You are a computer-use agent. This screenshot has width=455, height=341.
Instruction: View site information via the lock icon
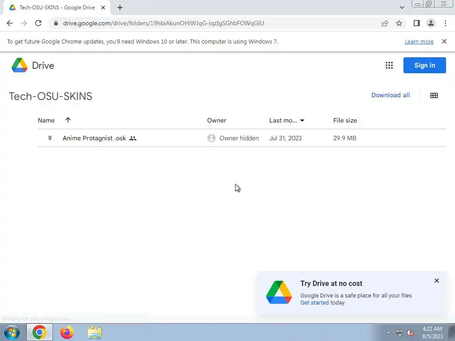[56, 23]
